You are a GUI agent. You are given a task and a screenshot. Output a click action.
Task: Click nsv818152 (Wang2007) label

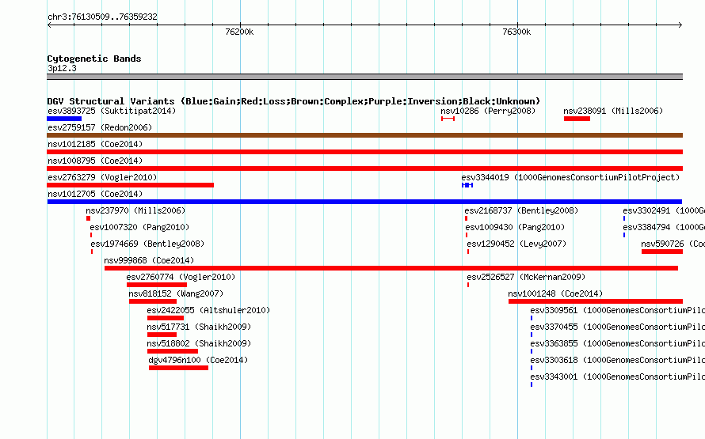pos(176,293)
